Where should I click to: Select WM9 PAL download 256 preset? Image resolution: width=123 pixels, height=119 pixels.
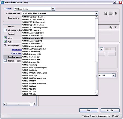58,38
